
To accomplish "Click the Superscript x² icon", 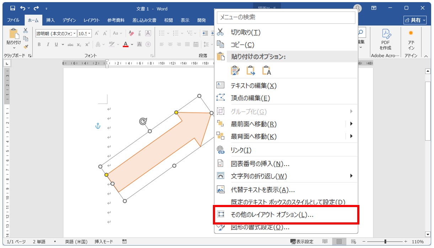I will click(x=87, y=44).
